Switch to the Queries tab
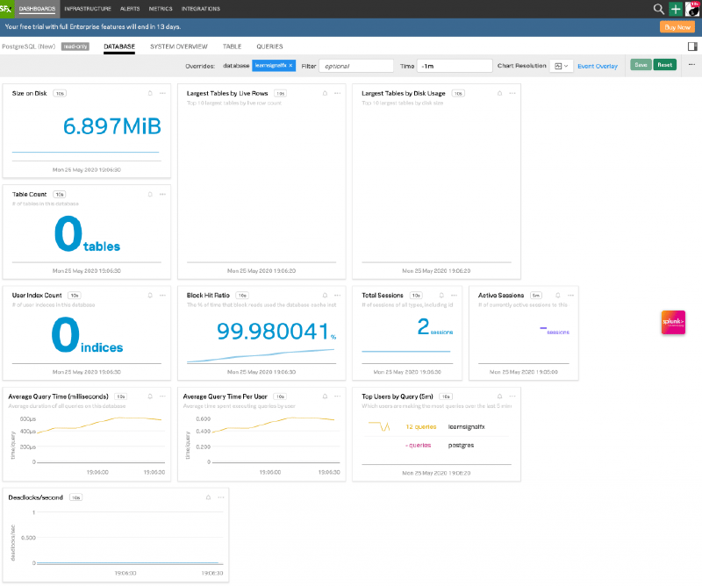Viewport: 702px width, 586px height. point(269,46)
